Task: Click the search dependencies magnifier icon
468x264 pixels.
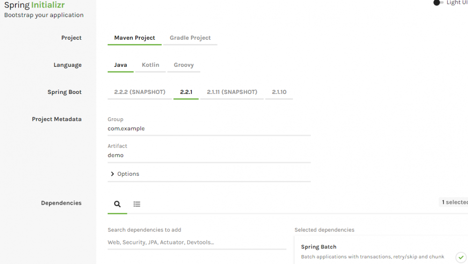Action: coord(117,204)
